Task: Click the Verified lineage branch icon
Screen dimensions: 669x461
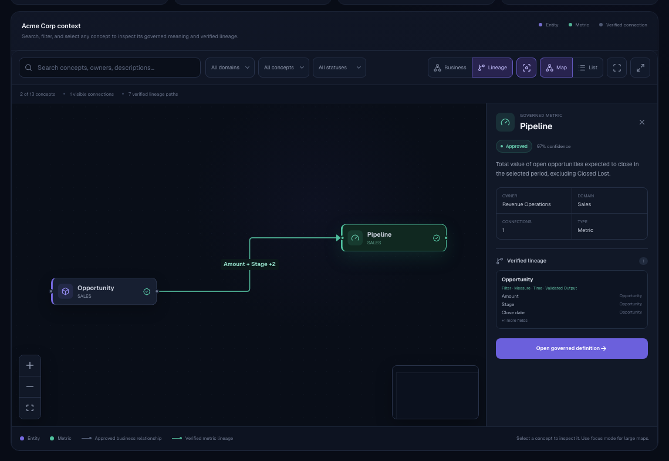Action: pyautogui.click(x=499, y=261)
